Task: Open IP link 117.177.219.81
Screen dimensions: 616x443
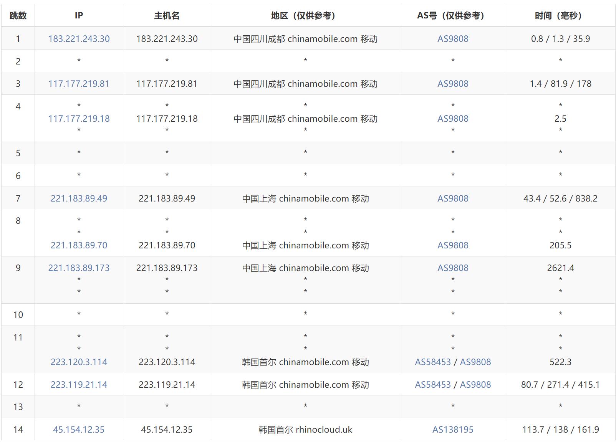Action: click(79, 84)
